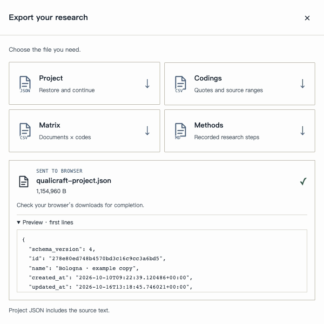This screenshot has width=324, height=324.
Task: Click the green checkmark beside the exported file
Action: pyautogui.click(x=303, y=182)
